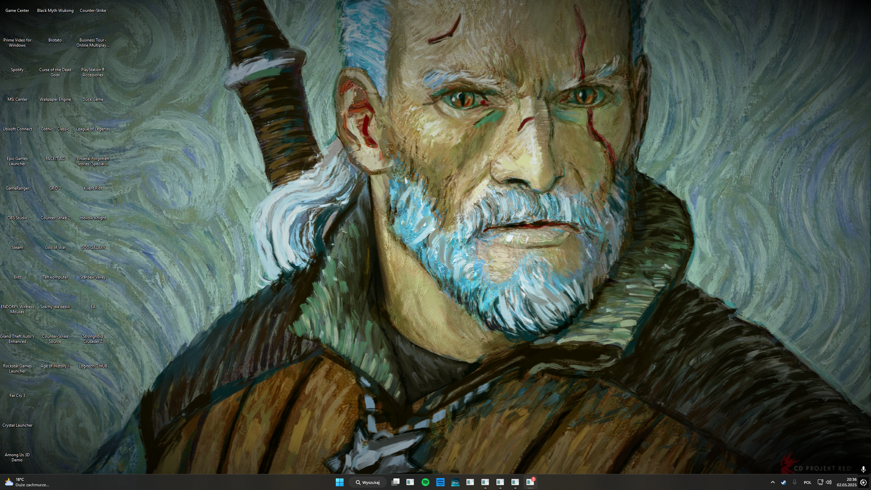Select the Wallpaper Engine shortcut
Viewport: 871px width, 490px height.
tap(55, 99)
